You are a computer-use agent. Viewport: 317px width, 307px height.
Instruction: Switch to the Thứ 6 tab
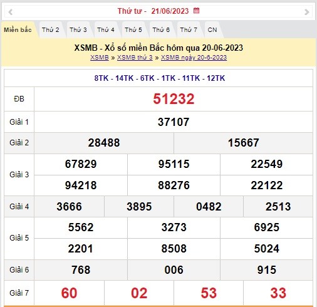tap(161, 29)
